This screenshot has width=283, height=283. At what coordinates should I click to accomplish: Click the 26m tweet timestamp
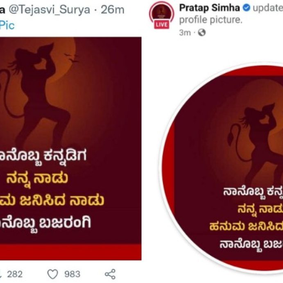(x=113, y=9)
